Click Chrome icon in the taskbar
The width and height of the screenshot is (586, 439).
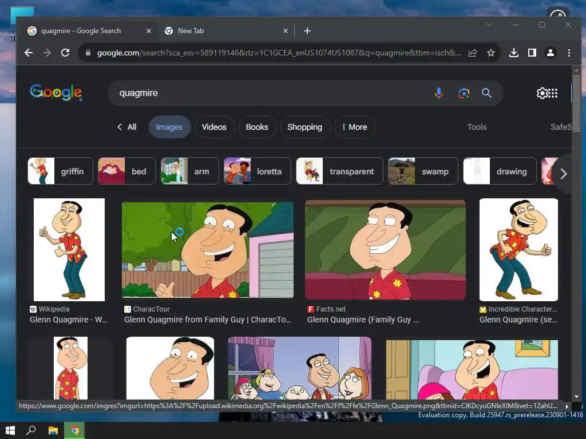[x=74, y=430]
